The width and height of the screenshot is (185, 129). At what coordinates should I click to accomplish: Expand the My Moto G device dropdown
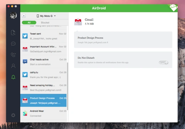click(46, 16)
